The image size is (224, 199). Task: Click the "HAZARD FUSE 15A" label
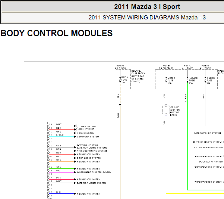coord(193,81)
